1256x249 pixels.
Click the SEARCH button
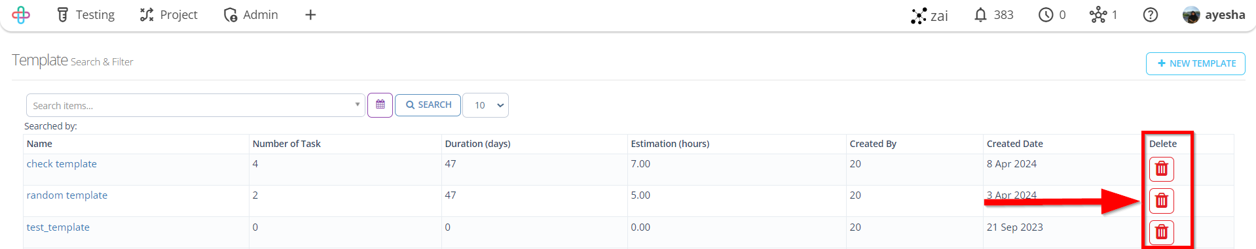pyautogui.click(x=428, y=105)
